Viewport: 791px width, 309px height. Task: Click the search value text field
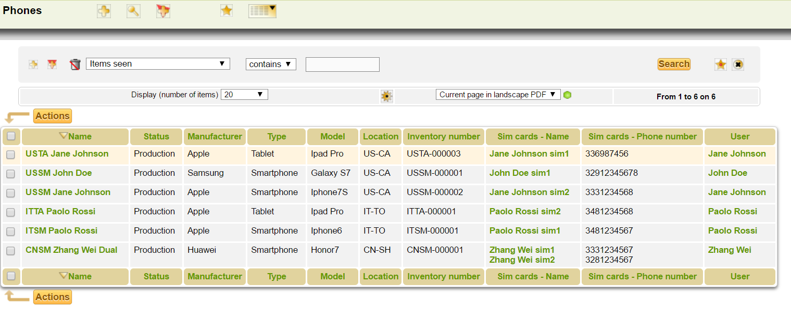[x=342, y=65]
